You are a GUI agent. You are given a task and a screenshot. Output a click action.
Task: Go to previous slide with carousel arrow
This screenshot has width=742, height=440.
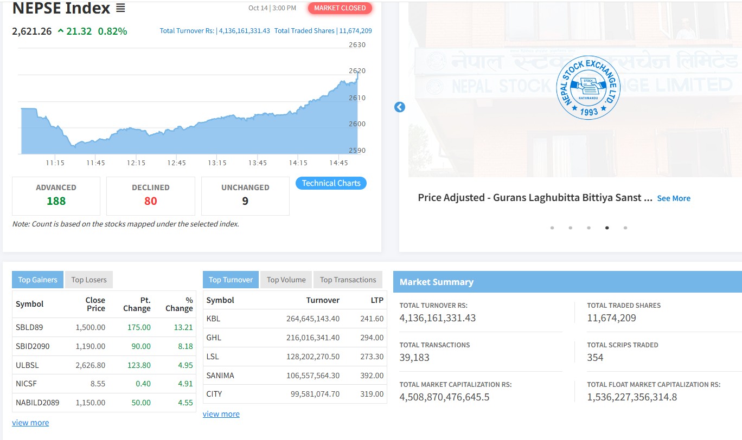(x=400, y=107)
